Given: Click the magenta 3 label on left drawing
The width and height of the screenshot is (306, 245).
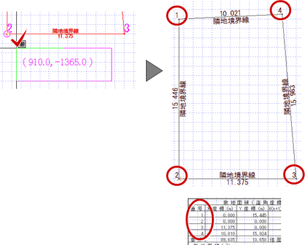Looking at the screenshot, I should coord(126,28).
